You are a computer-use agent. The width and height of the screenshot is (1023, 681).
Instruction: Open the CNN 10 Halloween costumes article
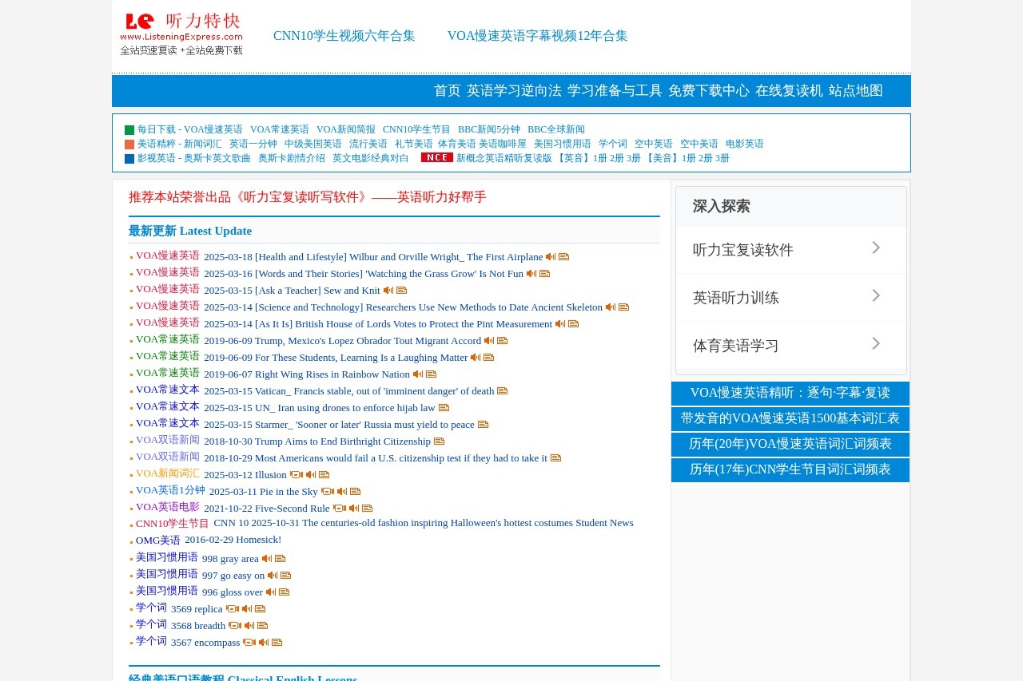click(x=424, y=523)
